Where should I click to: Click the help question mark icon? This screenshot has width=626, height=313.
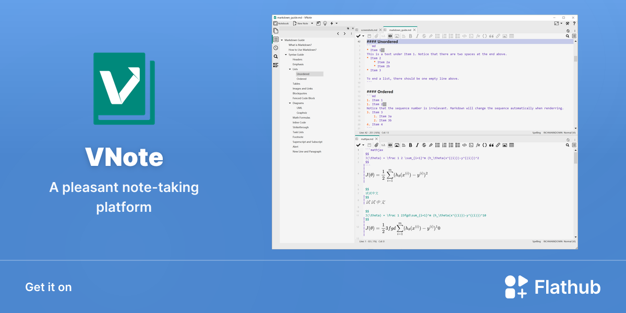coord(574,23)
